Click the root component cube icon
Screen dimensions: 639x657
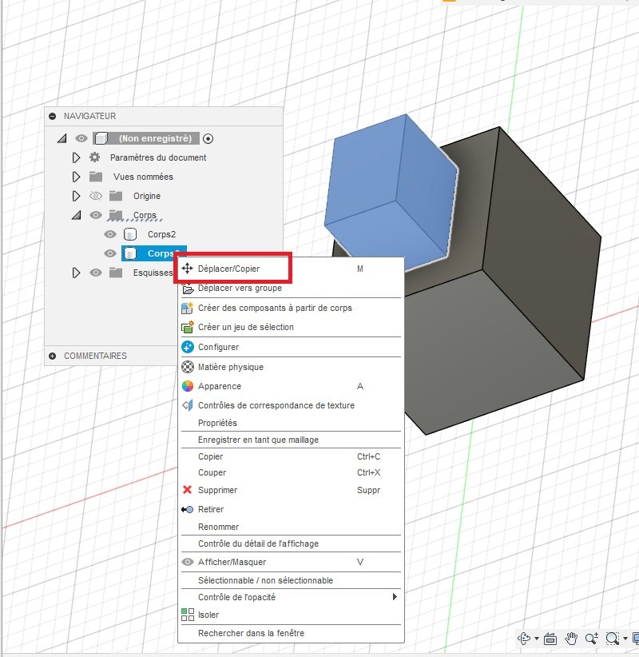pyautogui.click(x=101, y=137)
